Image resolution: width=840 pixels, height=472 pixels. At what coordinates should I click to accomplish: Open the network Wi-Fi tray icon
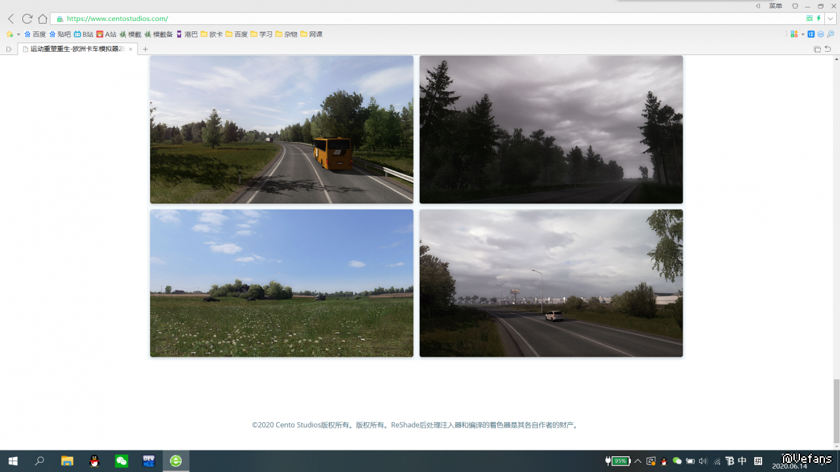click(717, 461)
